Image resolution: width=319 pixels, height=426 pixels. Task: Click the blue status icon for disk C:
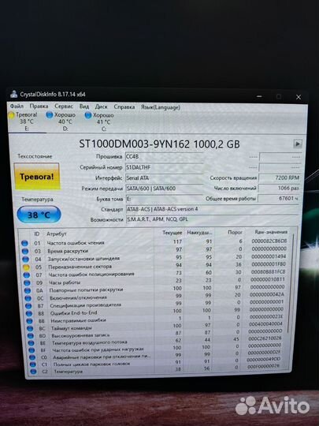click(88, 115)
